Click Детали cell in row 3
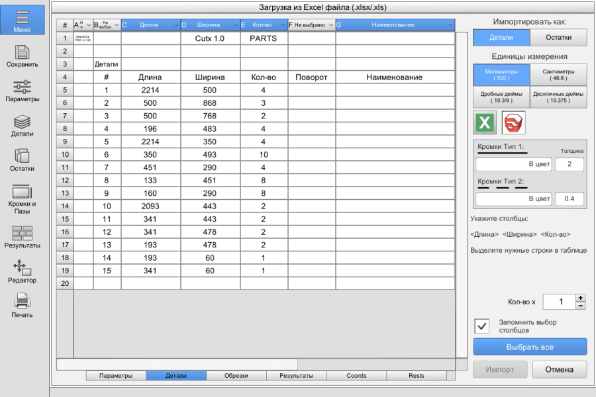 [107, 64]
